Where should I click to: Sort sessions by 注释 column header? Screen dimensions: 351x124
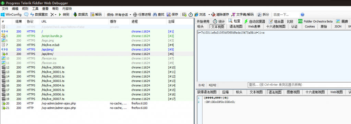(180, 22)
